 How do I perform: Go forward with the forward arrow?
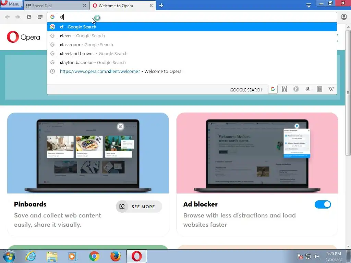pyautogui.click(x=18, y=17)
